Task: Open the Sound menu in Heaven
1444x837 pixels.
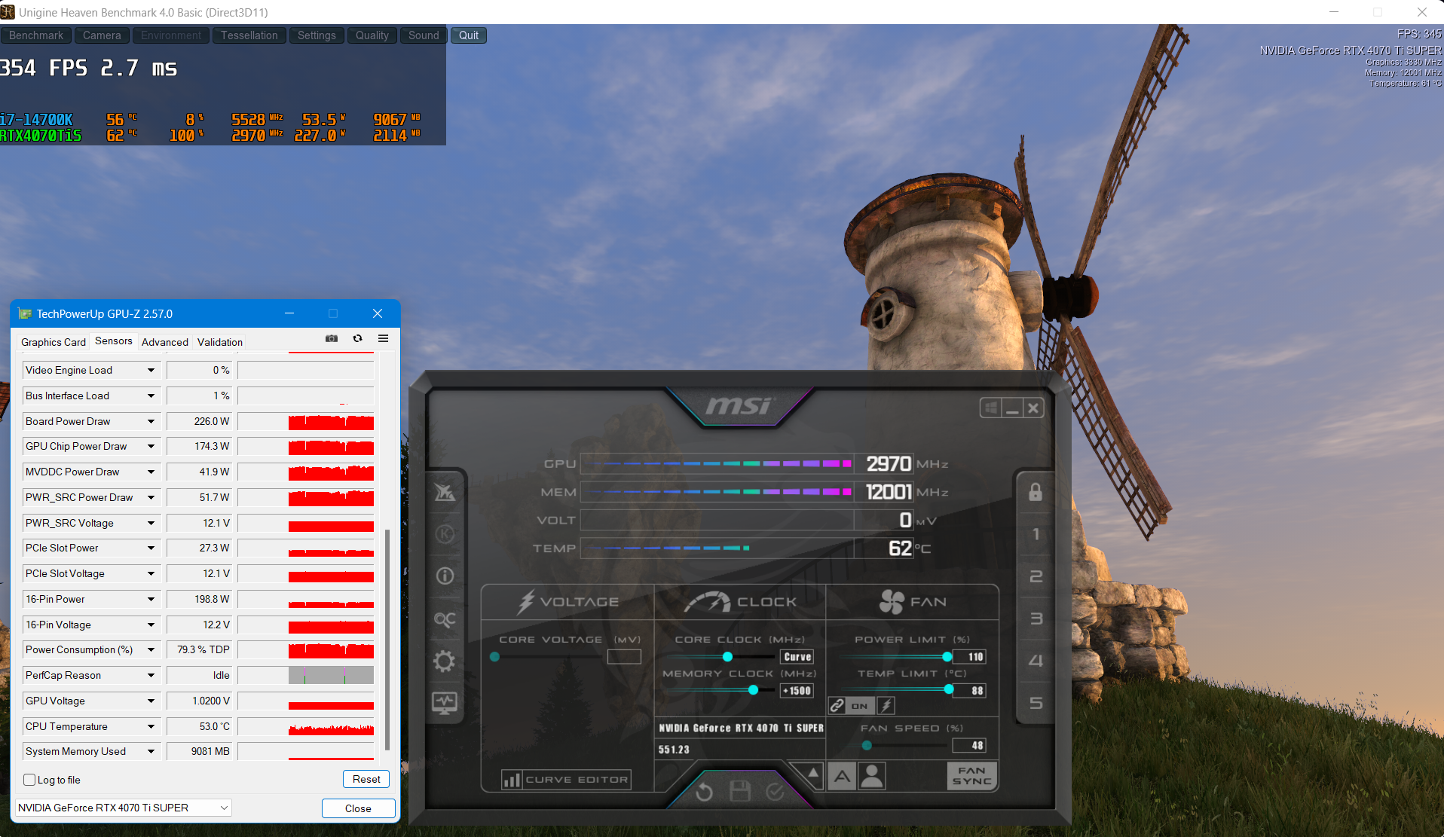Action: click(x=424, y=35)
